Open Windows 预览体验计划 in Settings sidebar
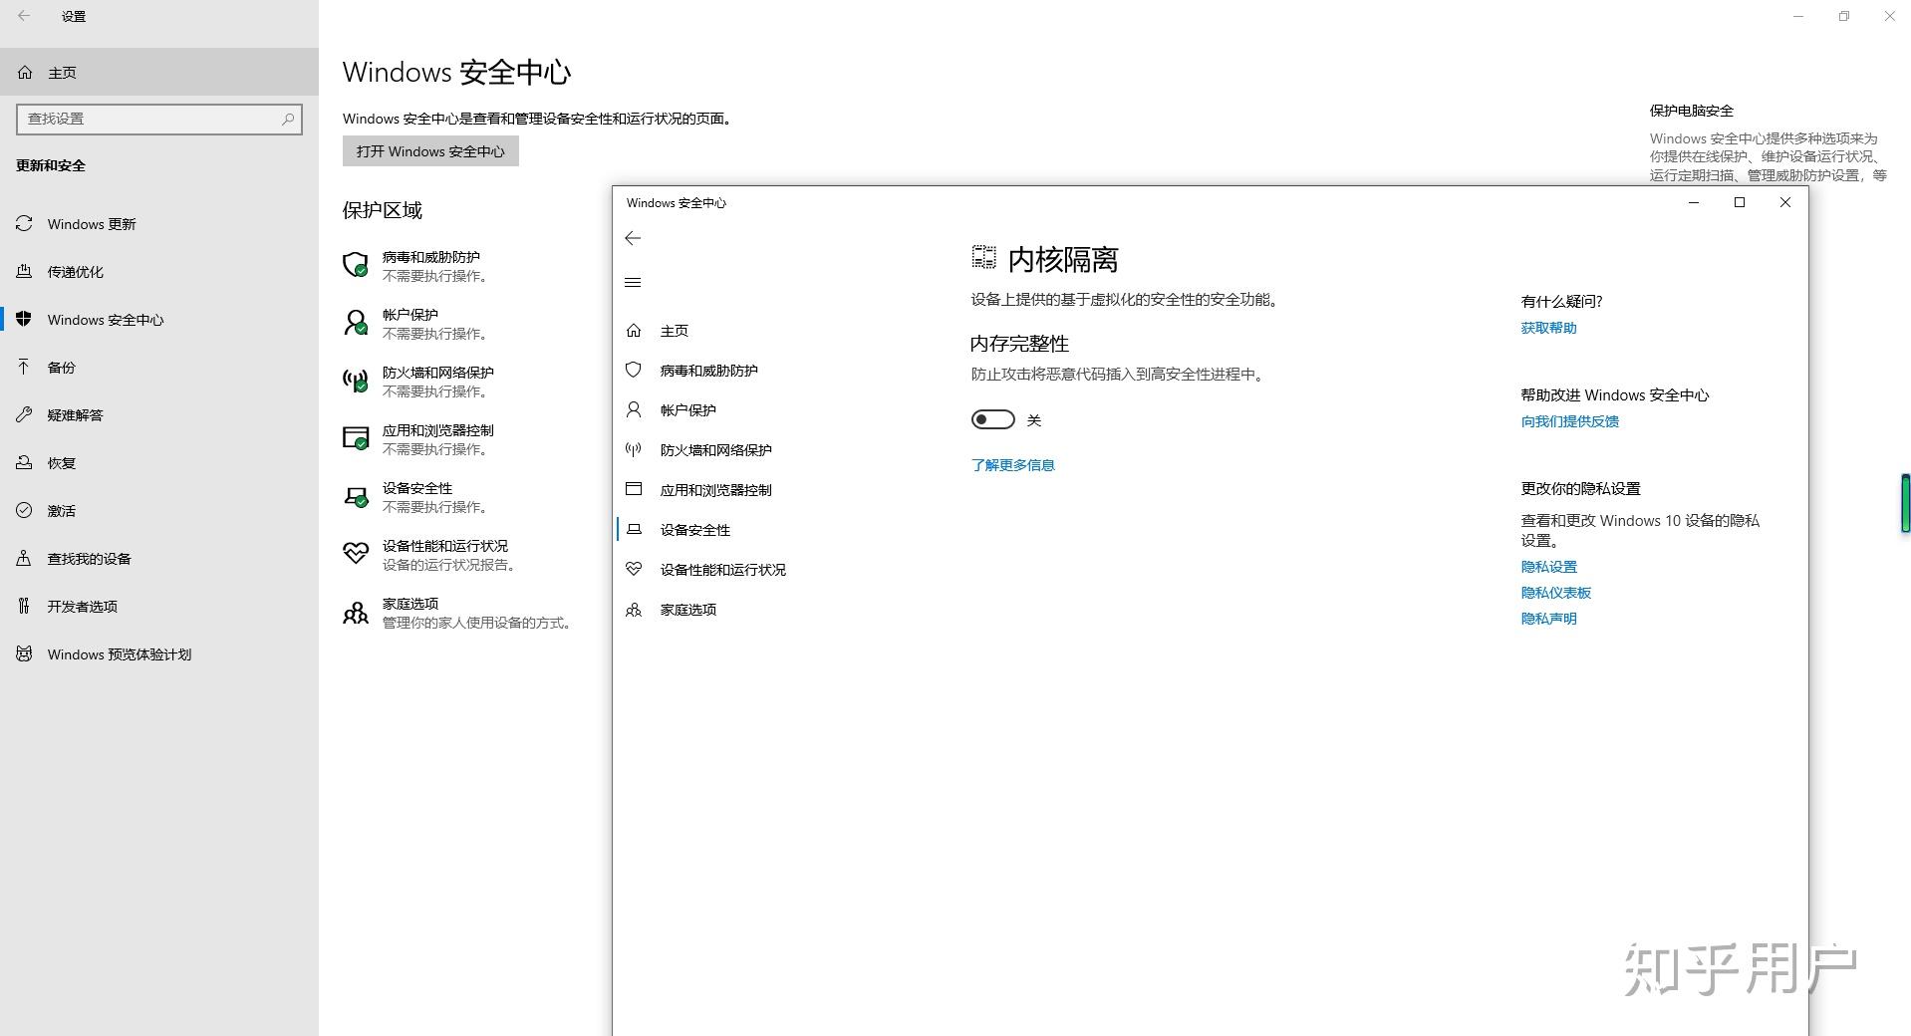1911x1036 pixels. click(x=159, y=654)
